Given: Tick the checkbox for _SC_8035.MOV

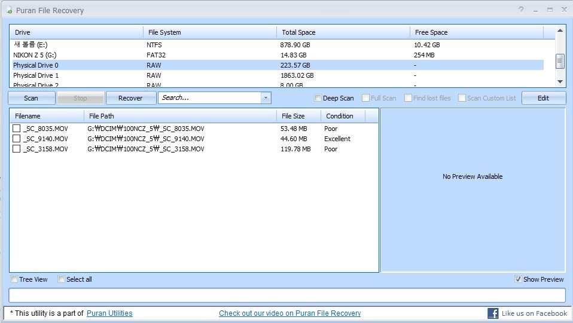Looking at the screenshot, I should 16,128.
